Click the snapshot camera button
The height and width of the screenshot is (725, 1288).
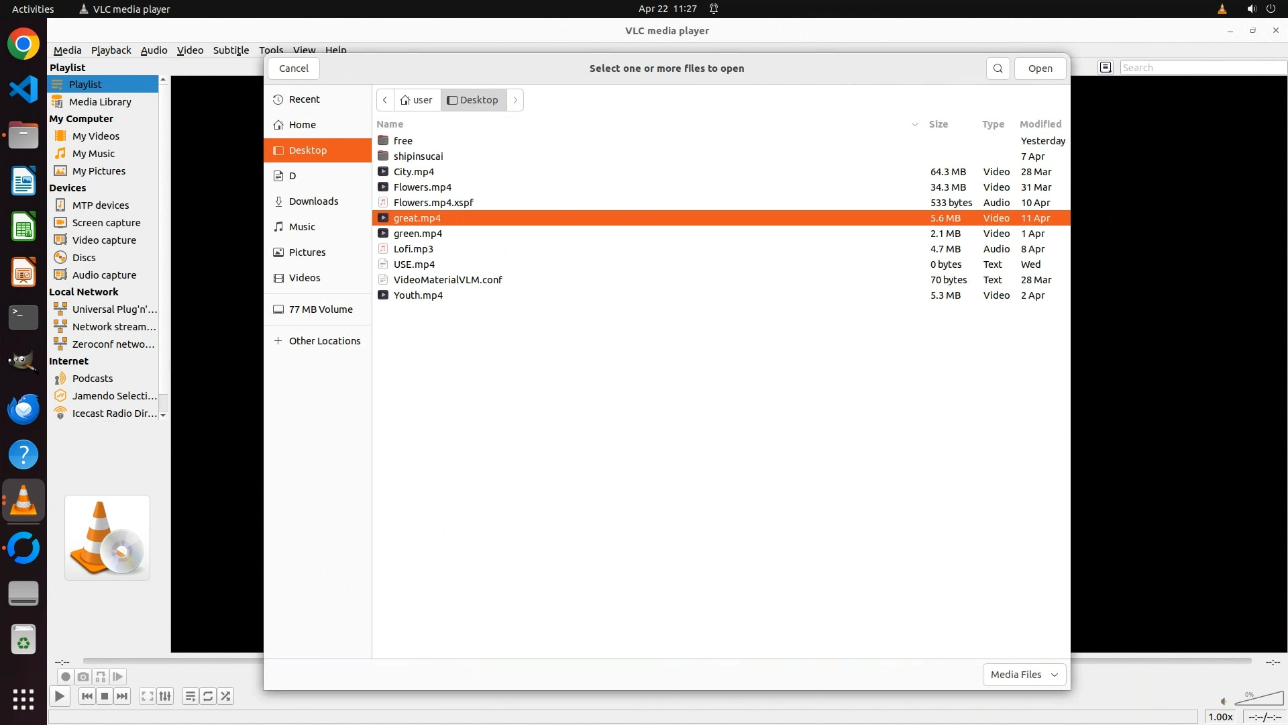[x=83, y=677]
